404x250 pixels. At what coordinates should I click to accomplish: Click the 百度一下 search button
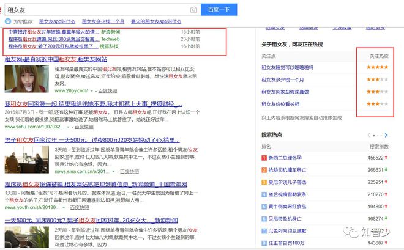coord(219,10)
